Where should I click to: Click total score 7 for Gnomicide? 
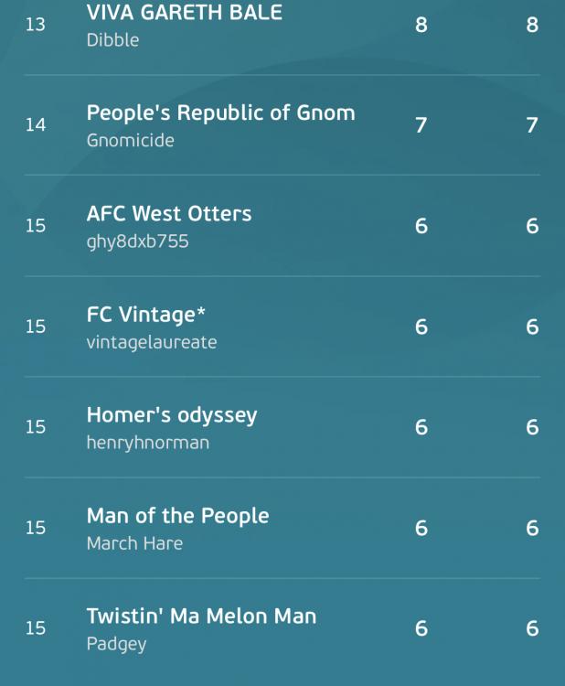pos(532,125)
